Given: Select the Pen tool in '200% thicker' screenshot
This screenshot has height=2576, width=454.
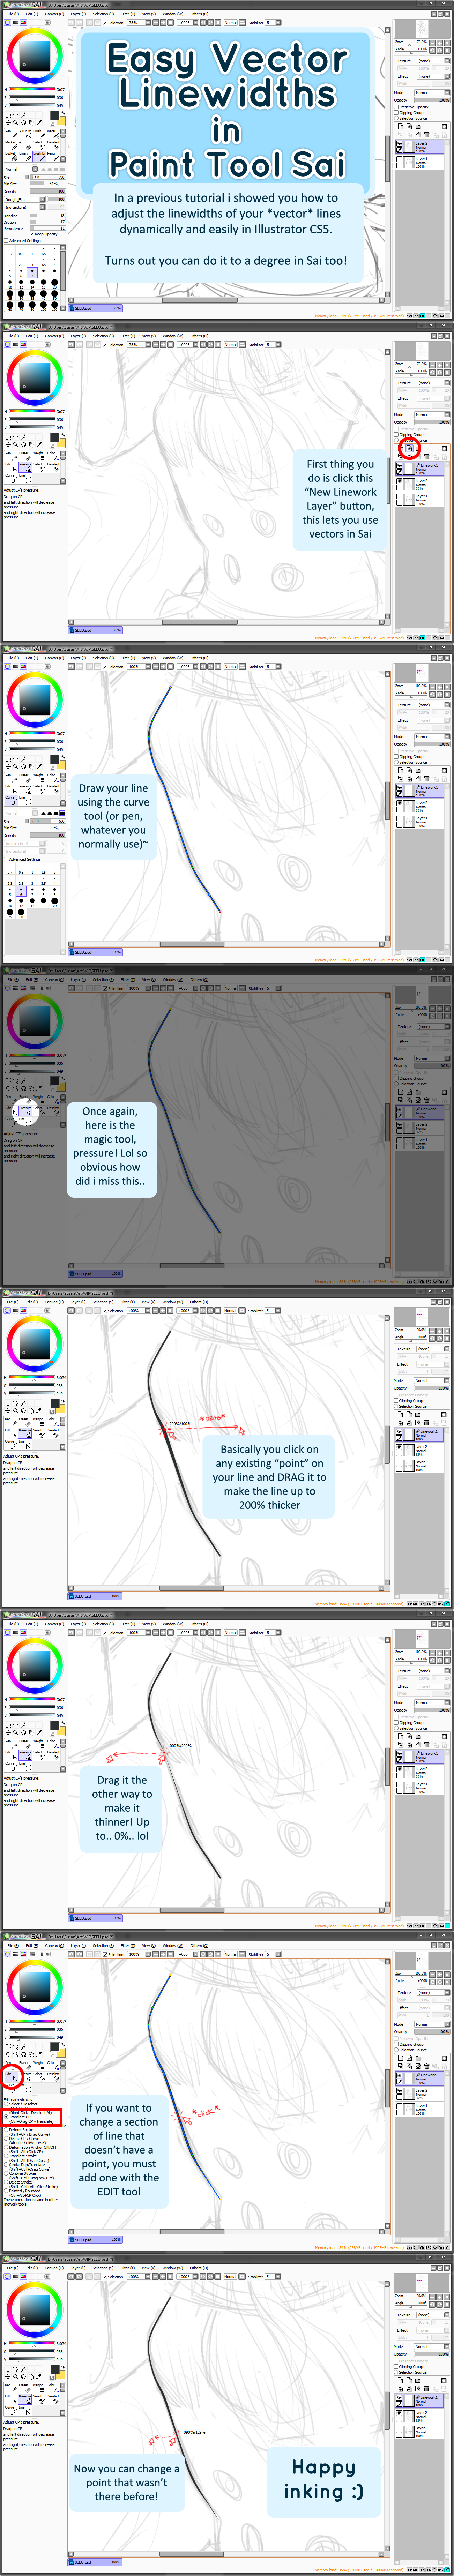Looking at the screenshot, I should 11,1422.
